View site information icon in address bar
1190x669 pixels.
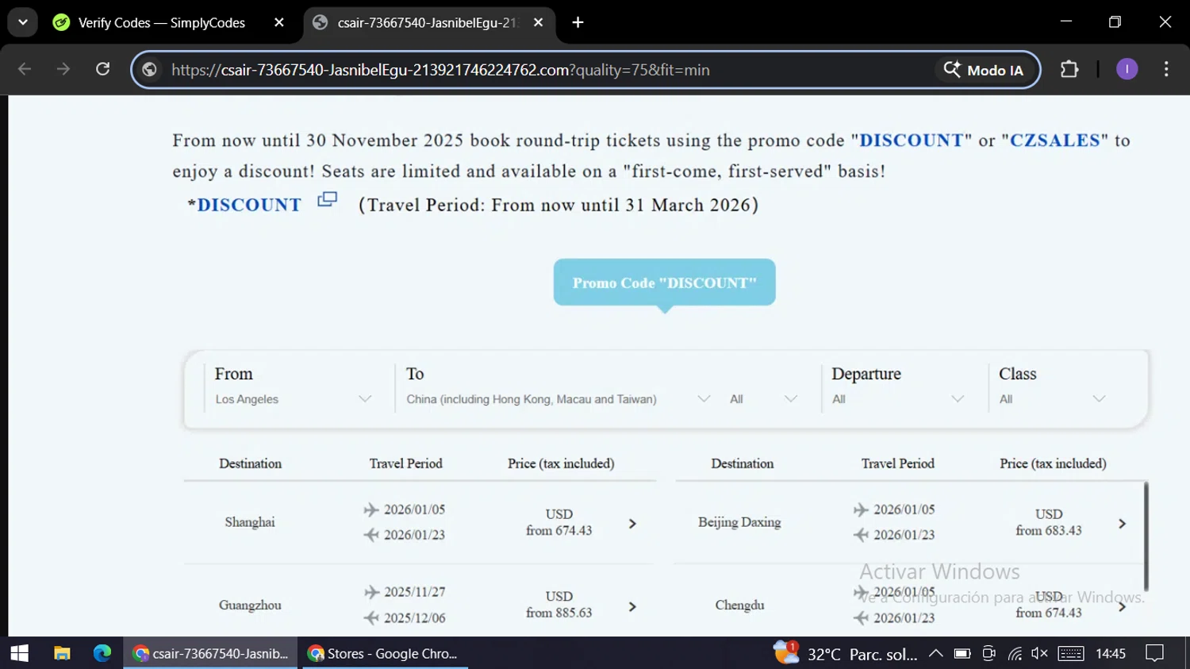(x=149, y=70)
